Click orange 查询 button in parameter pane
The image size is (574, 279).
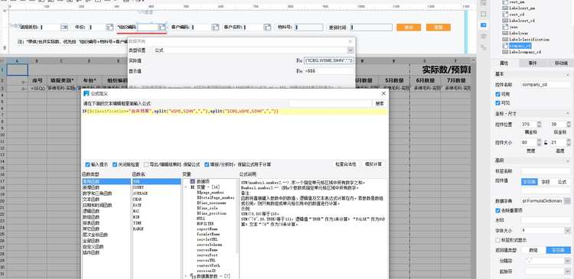coord(409,28)
